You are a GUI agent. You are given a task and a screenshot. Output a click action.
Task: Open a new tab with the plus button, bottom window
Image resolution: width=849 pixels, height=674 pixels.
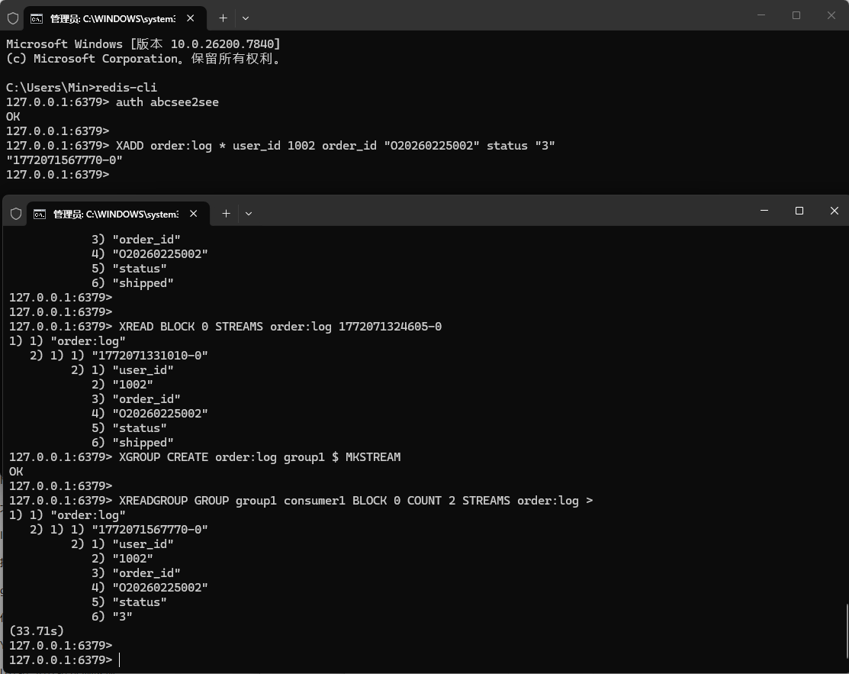pyautogui.click(x=226, y=214)
